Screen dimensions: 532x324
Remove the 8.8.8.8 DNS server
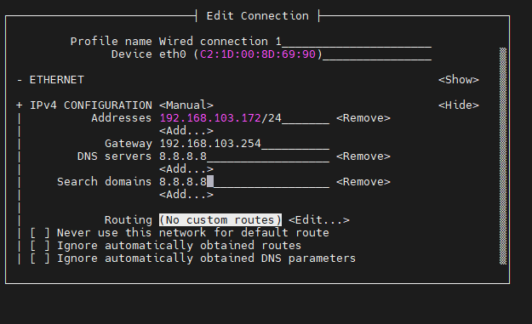pyautogui.click(x=363, y=156)
